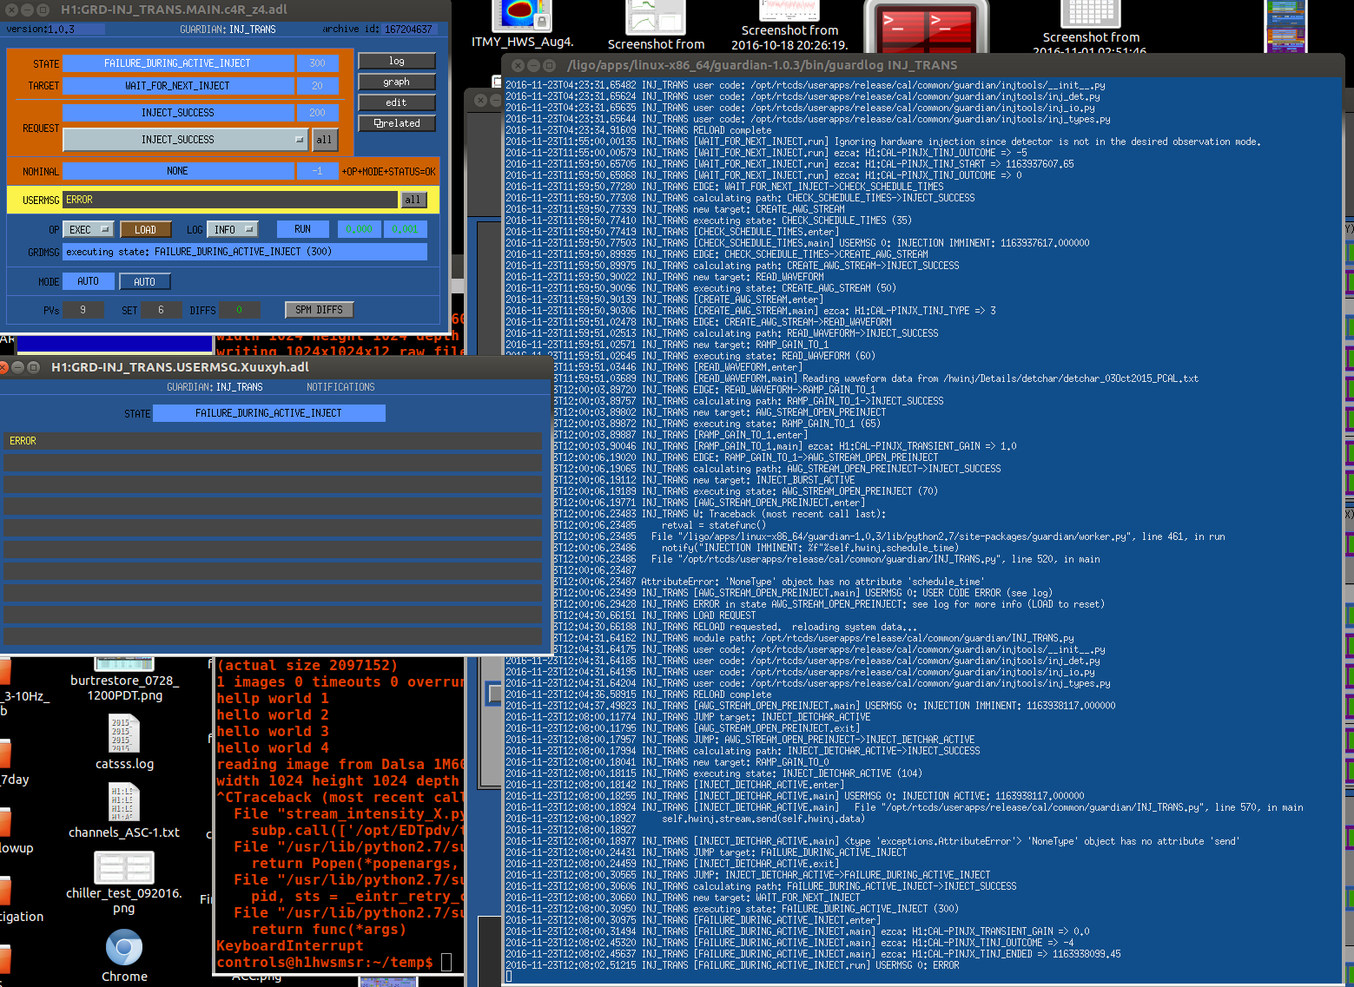This screenshot has height=987, width=1354.
Task: Click the graph button
Action: [397, 82]
